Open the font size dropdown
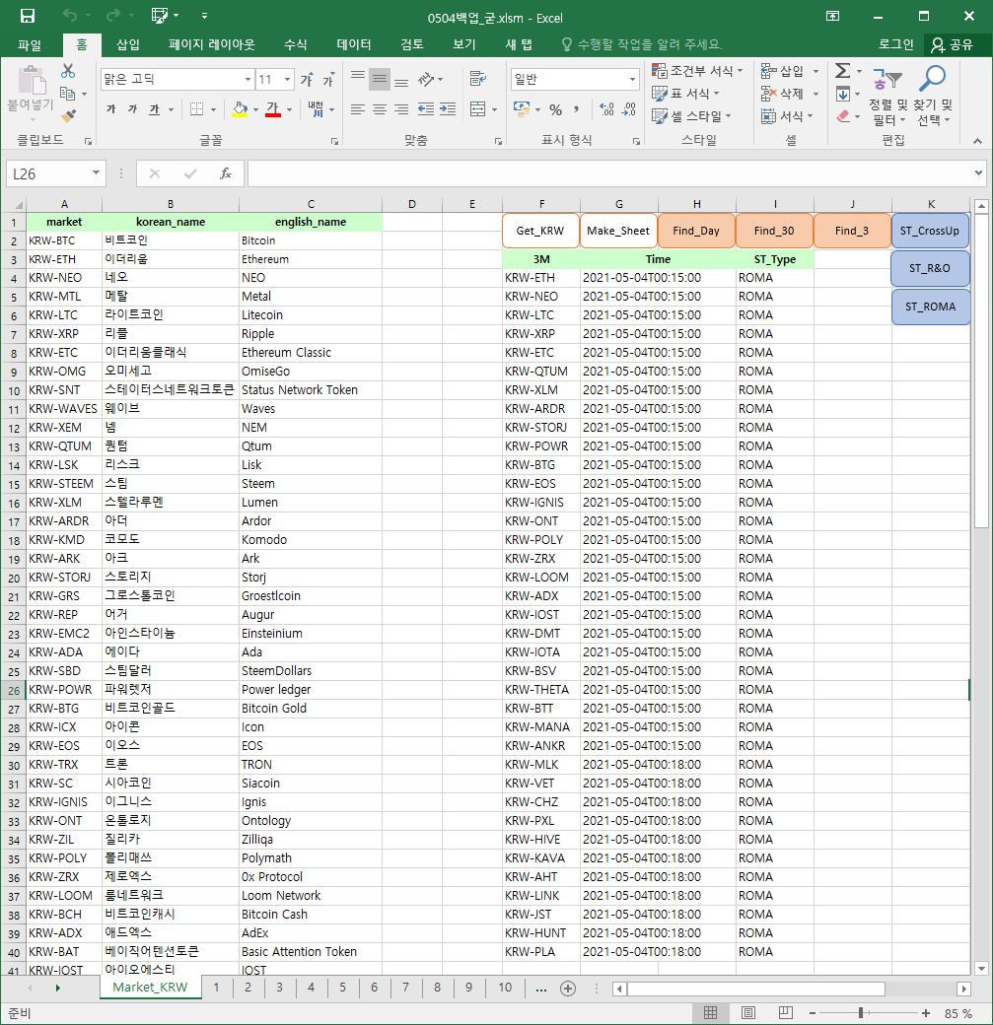 287,80
